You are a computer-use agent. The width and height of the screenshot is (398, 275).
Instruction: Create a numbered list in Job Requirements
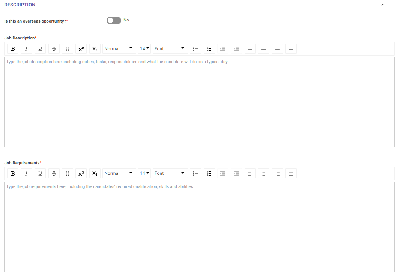coord(209,173)
